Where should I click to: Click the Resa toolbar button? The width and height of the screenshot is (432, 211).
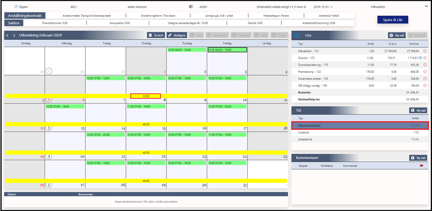pyautogui.click(x=261, y=35)
